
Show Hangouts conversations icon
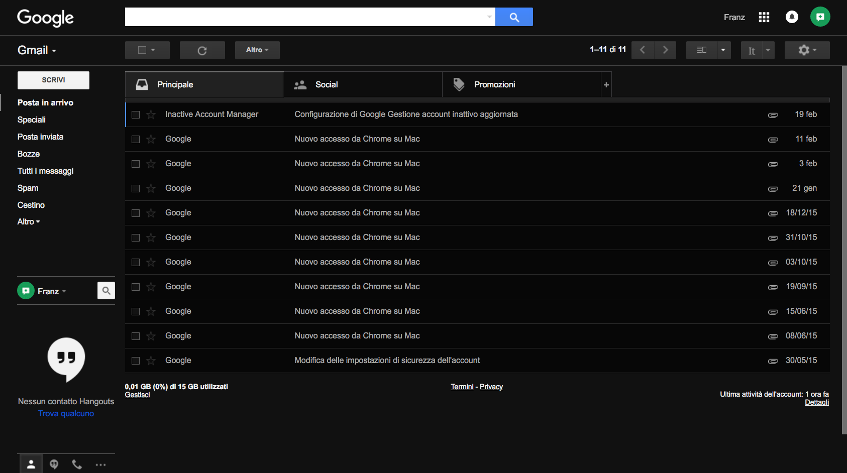click(x=54, y=464)
